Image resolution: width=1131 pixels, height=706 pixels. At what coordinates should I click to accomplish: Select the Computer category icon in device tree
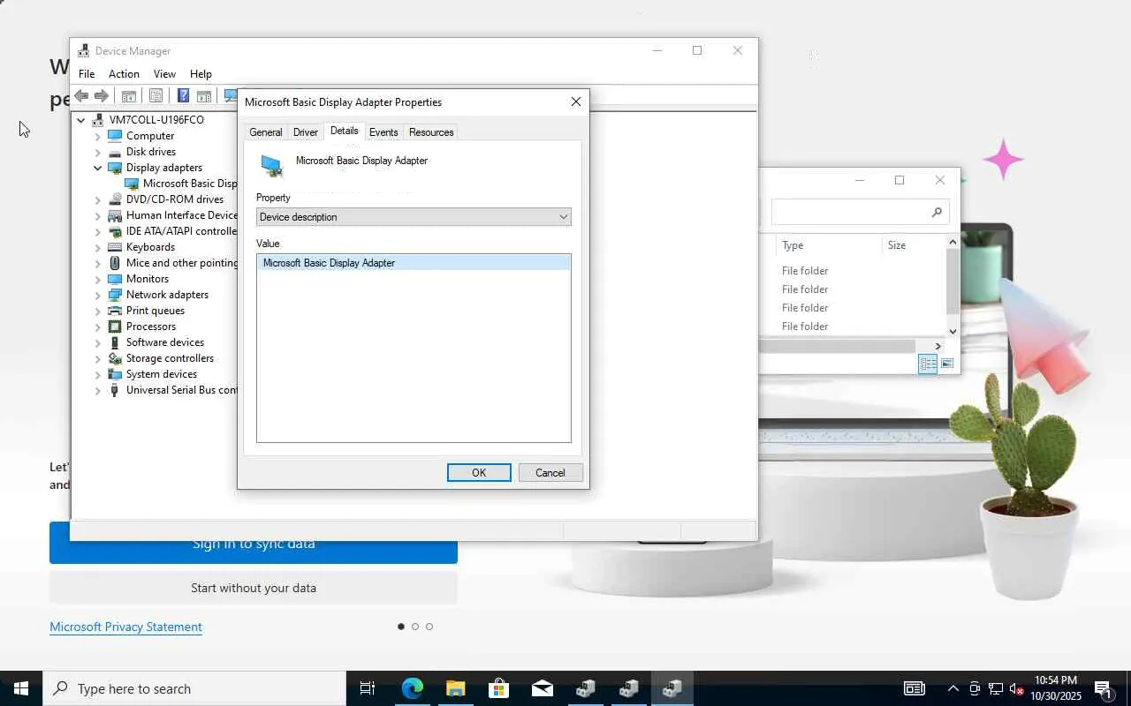tap(115, 136)
